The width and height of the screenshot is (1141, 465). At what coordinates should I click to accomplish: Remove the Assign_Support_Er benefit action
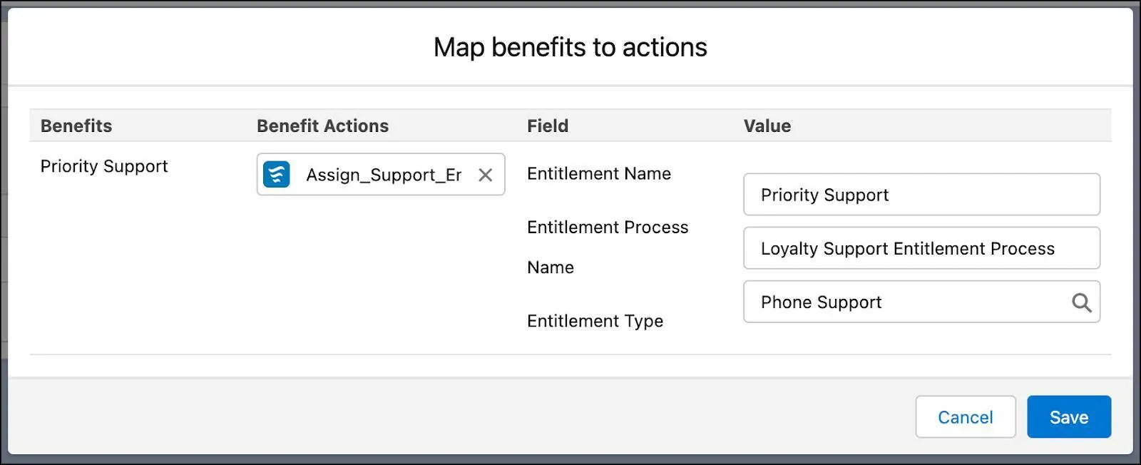tap(486, 175)
